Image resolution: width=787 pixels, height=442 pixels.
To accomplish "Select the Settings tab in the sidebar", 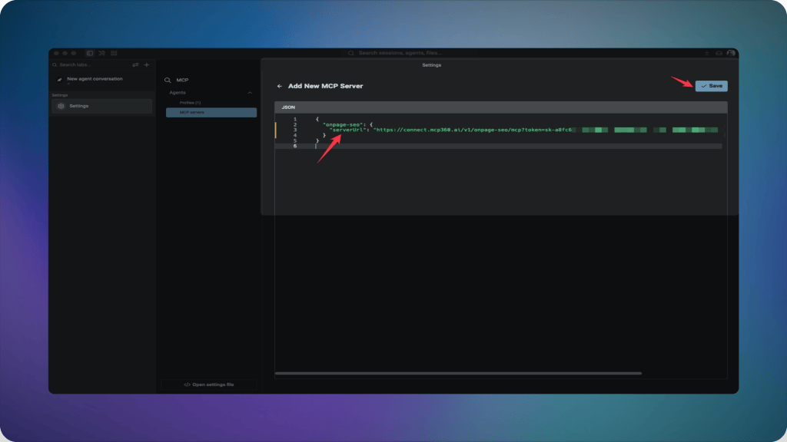I will tap(102, 106).
